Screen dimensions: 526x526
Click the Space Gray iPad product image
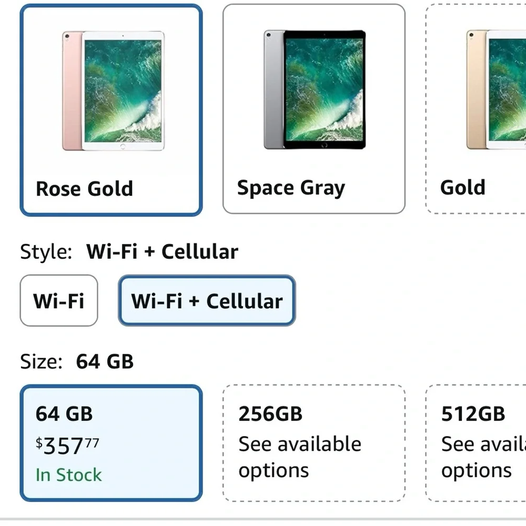[x=313, y=89]
